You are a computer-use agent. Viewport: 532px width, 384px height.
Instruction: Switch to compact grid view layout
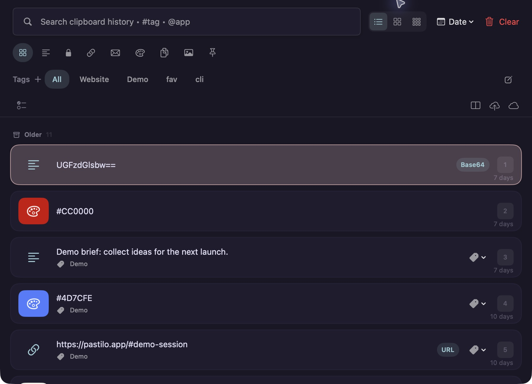tap(416, 22)
